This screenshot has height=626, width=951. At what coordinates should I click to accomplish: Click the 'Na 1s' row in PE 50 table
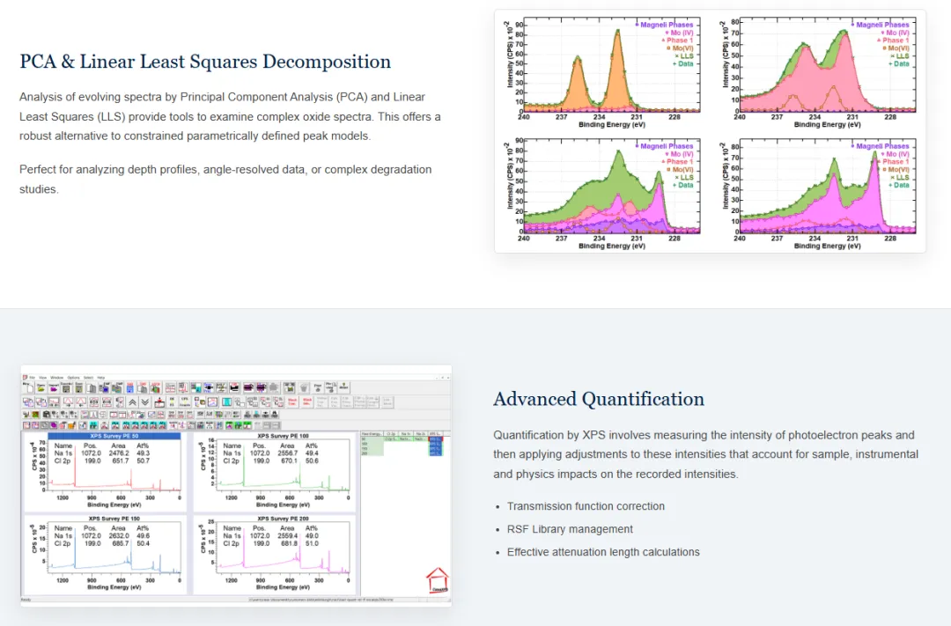102,453
